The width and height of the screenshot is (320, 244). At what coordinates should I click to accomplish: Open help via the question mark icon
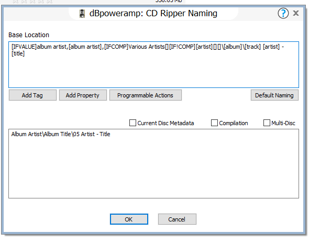[x=283, y=14]
